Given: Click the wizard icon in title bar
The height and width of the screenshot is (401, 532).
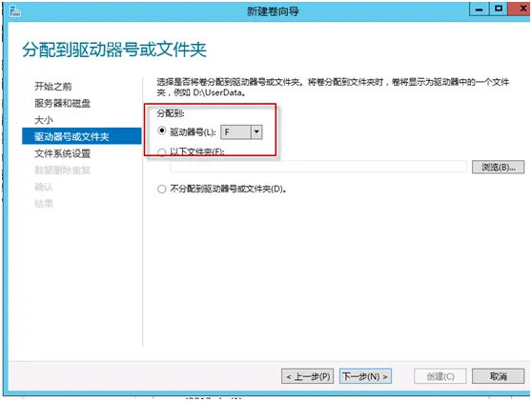Looking at the screenshot, I should [x=14, y=11].
